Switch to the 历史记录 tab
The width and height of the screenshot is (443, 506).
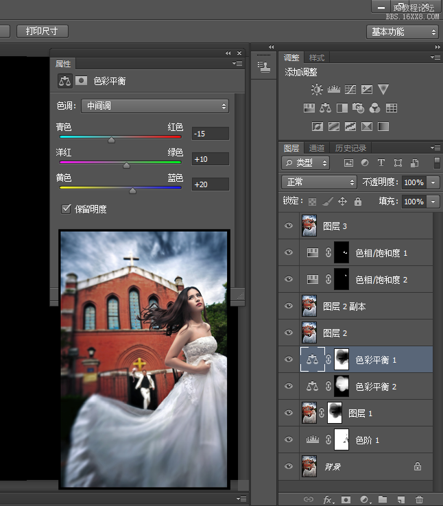[350, 148]
